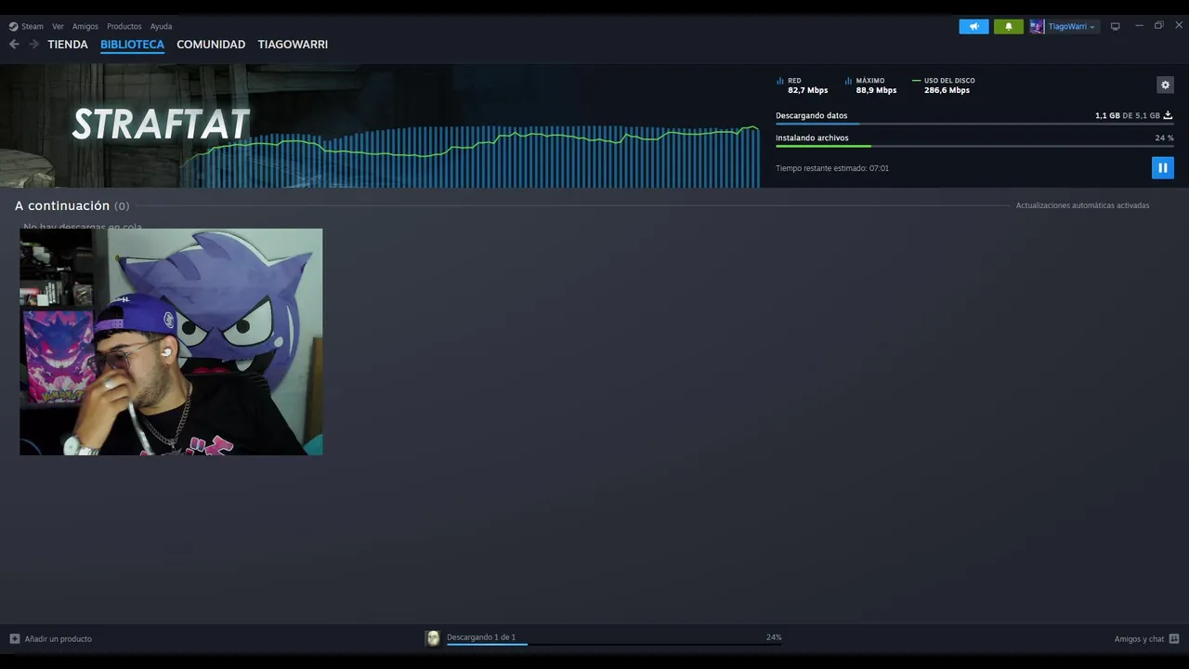Open the TIAGOWARRI profile tab
Screen dimensions: 1189x669
pos(293,45)
